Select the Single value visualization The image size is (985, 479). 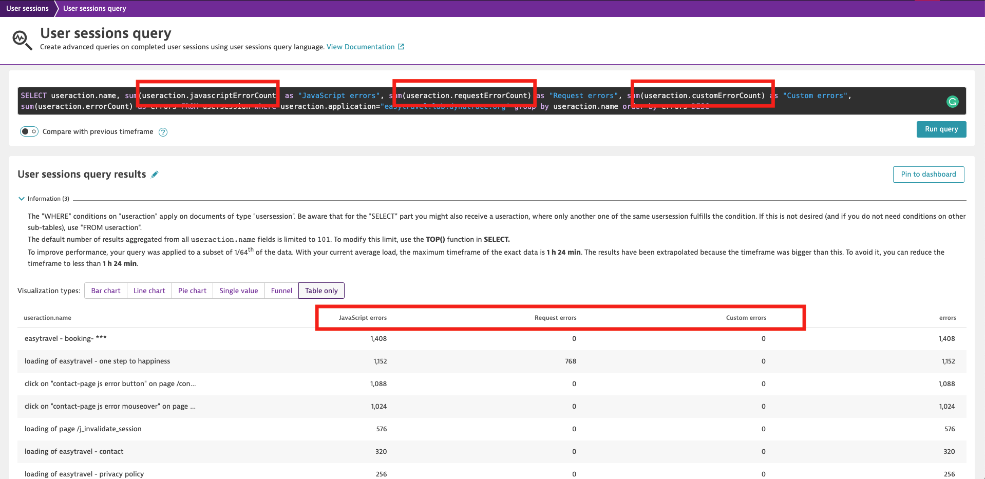[239, 291]
